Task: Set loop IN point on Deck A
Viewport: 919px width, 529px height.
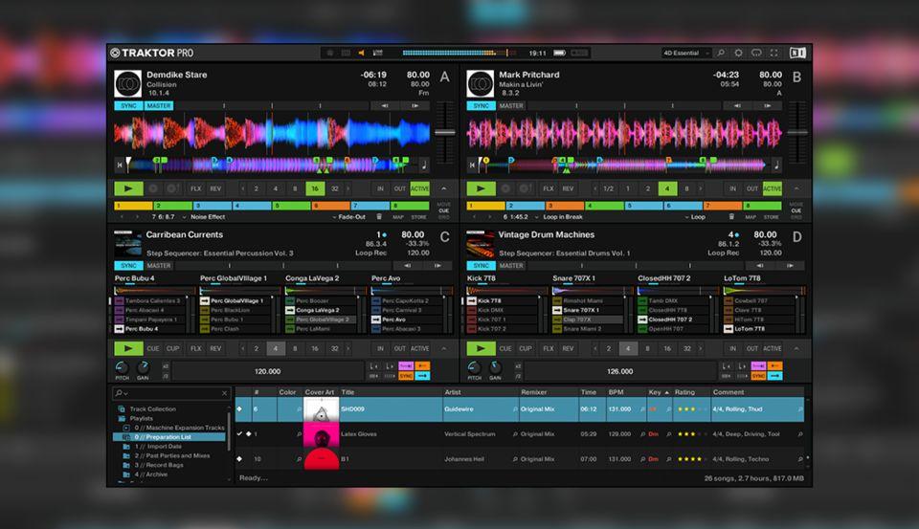Action: tap(380, 188)
